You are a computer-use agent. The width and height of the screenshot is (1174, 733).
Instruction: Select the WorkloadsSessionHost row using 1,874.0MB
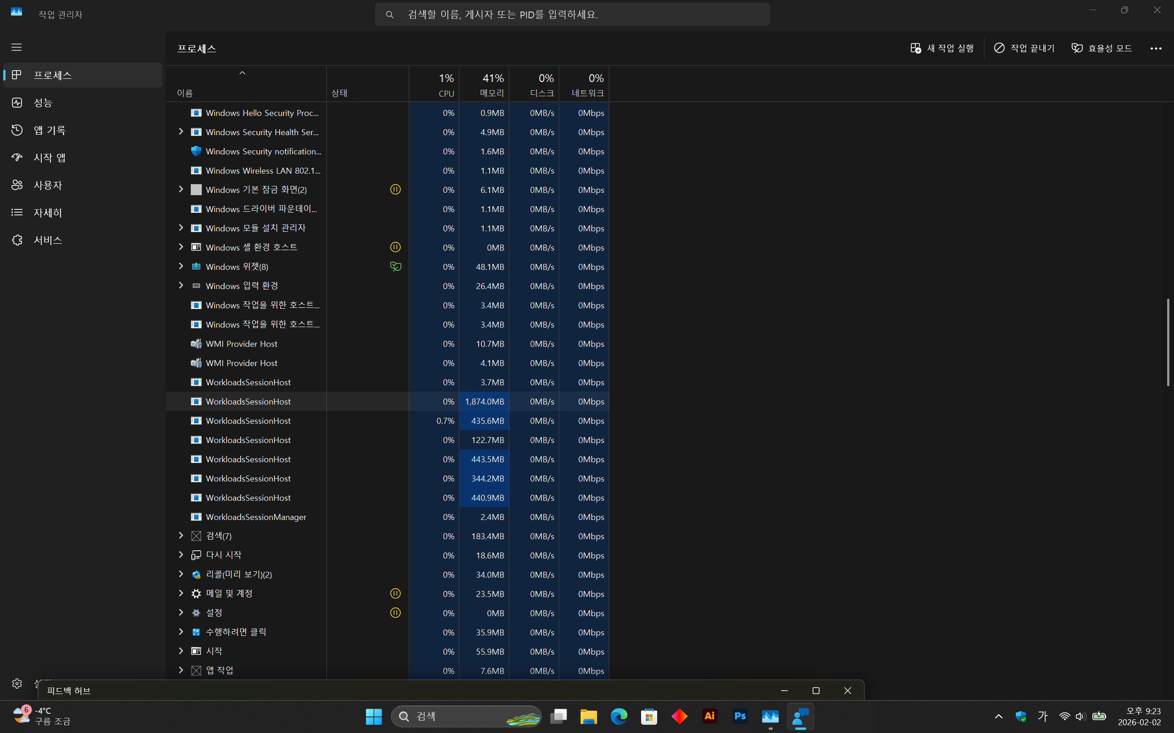coord(388,401)
